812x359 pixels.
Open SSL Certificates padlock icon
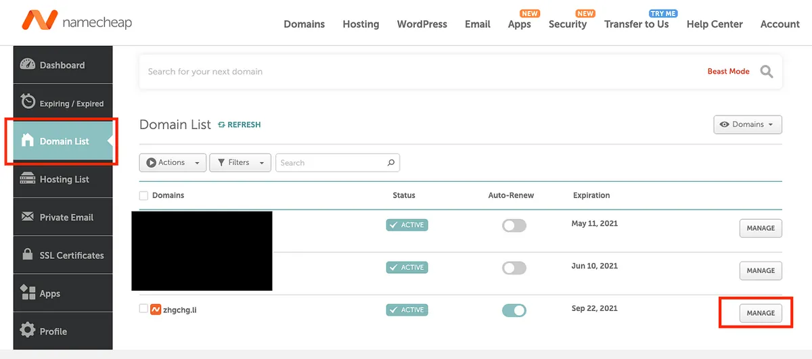point(28,255)
